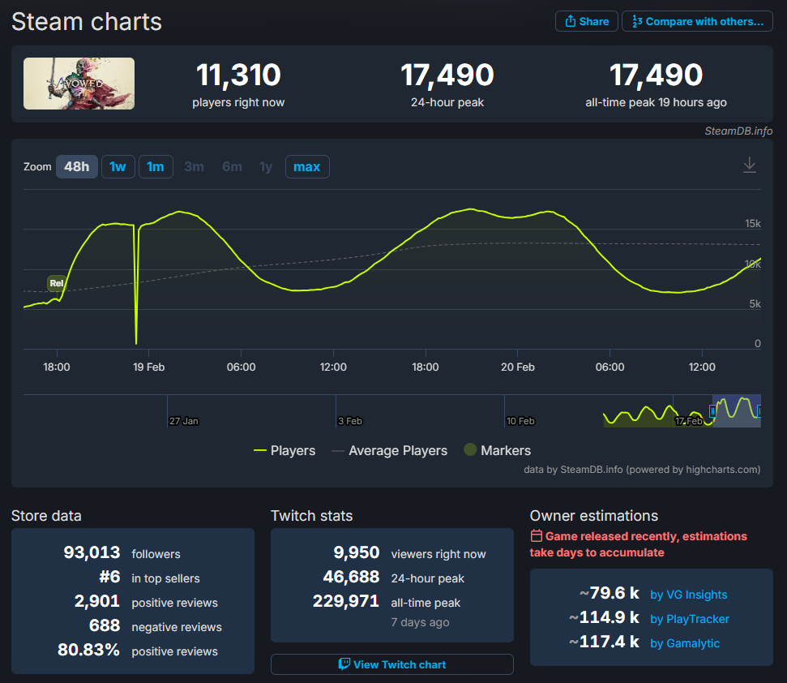Open View Twitch chart
The image size is (787, 683).
tap(392, 664)
